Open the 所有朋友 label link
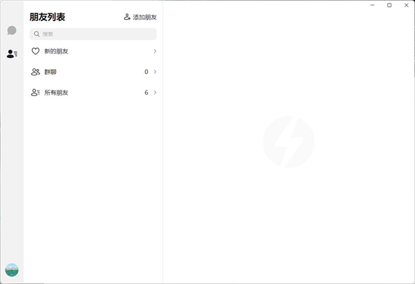 pyautogui.click(x=57, y=93)
